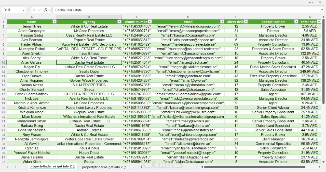This screenshot has height=172, width=326.
Task: Open the filter dropdown on name header
Action: point(54,22)
